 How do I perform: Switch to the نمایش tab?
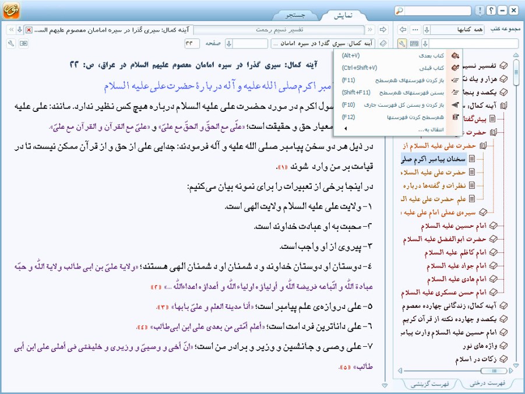click(x=343, y=15)
